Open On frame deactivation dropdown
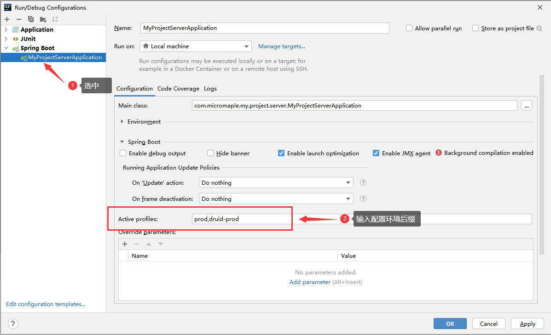 tap(276, 199)
